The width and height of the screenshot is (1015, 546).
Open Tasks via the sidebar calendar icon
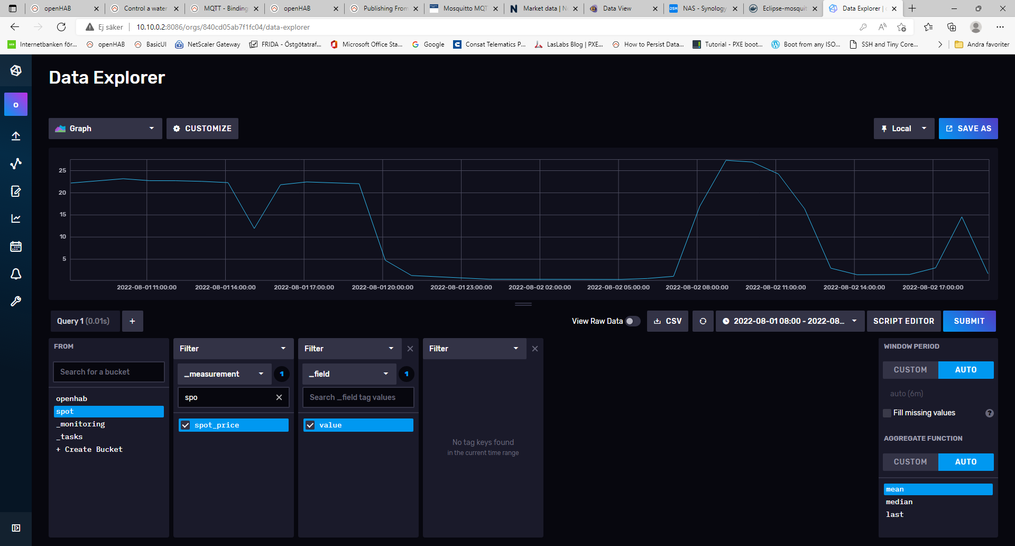click(x=16, y=246)
